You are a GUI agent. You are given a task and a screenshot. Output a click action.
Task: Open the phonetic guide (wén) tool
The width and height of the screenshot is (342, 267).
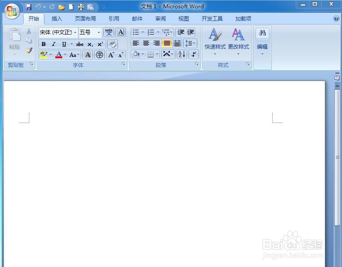click(x=109, y=32)
